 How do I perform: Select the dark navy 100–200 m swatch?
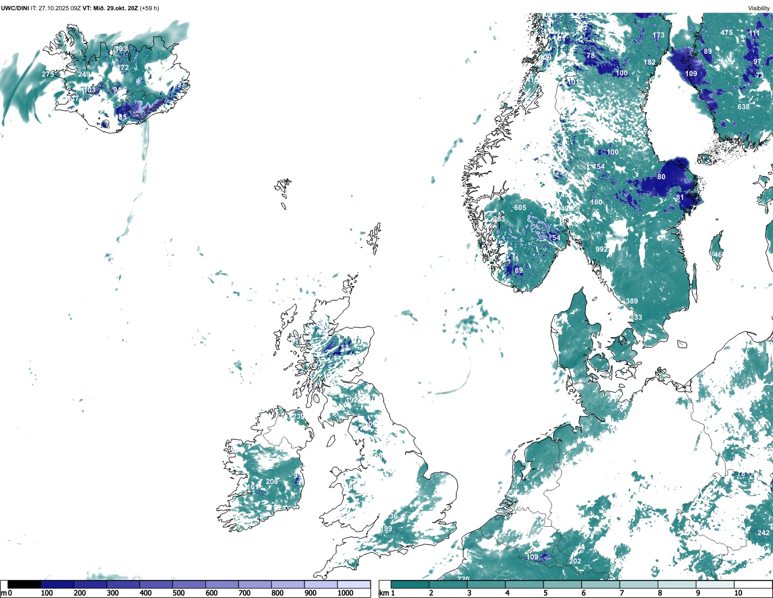[57, 584]
